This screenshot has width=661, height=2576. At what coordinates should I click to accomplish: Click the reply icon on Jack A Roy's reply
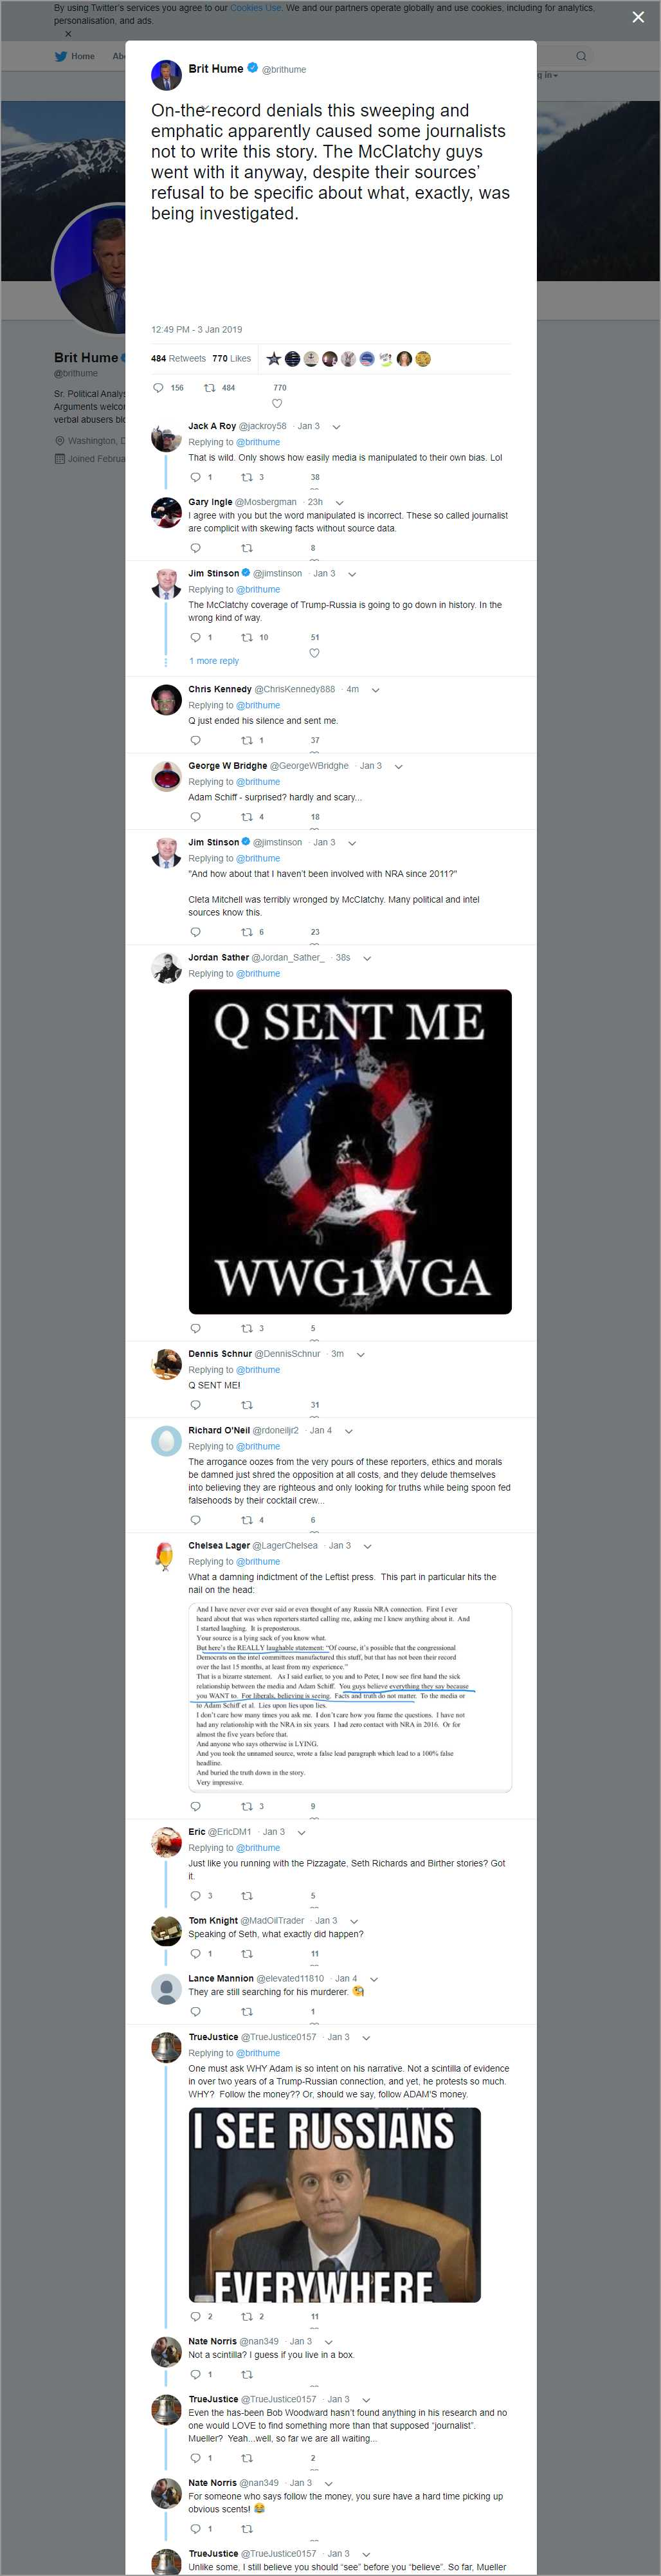tap(195, 477)
